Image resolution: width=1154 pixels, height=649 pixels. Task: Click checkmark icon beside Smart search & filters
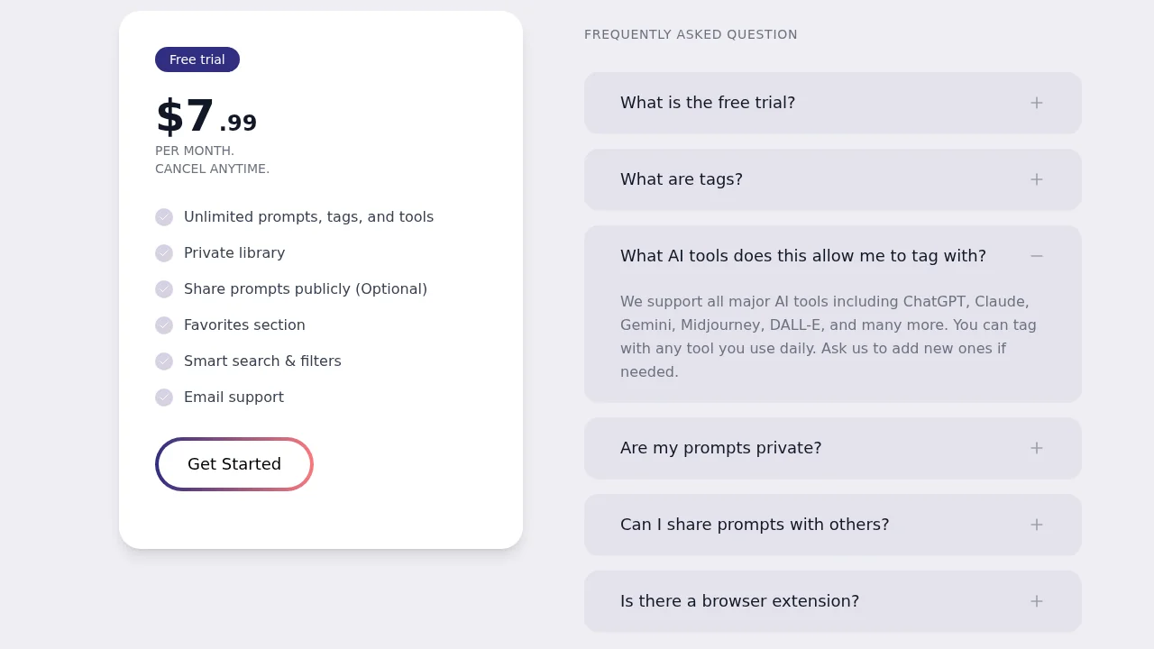pyautogui.click(x=164, y=361)
